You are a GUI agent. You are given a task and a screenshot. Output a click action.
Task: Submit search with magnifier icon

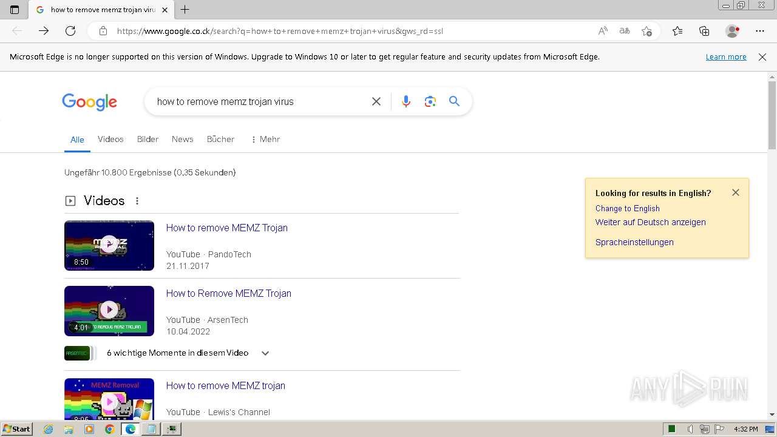[x=454, y=101]
